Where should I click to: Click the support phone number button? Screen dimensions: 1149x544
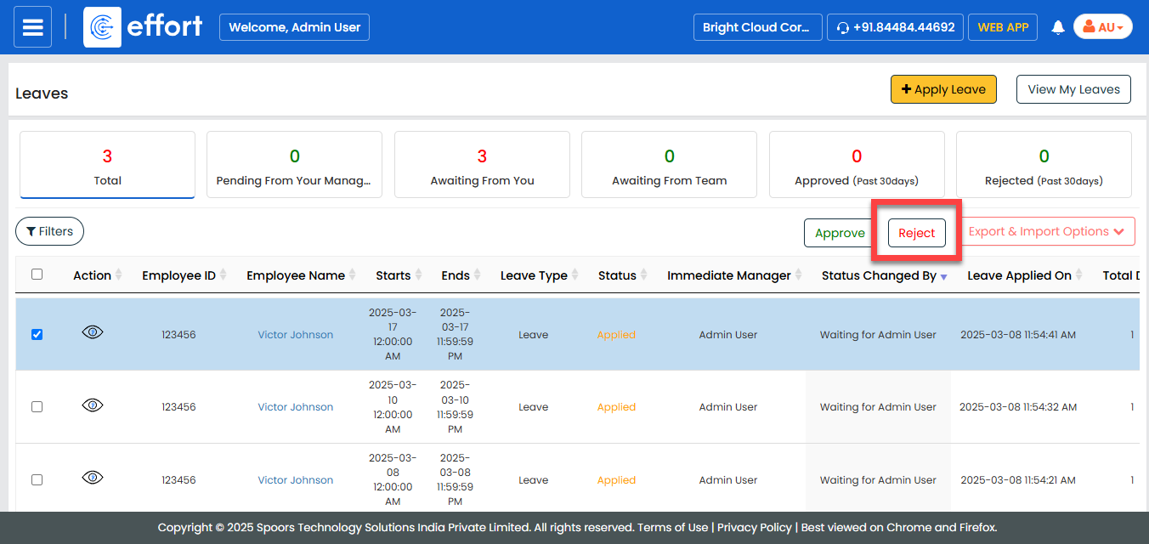(895, 27)
